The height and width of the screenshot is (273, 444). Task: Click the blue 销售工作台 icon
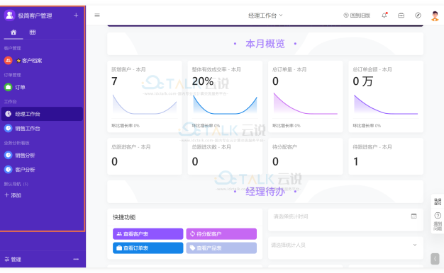(x=9, y=128)
